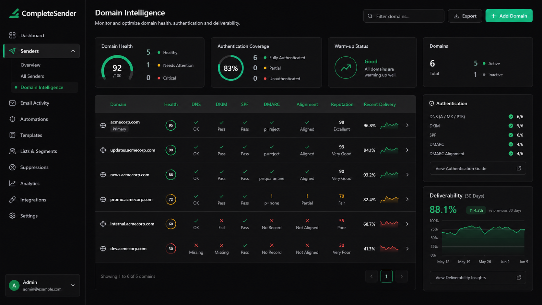Sort by the Reputation column header
Image resolution: width=542 pixels, height=305 pixels.
342,104
